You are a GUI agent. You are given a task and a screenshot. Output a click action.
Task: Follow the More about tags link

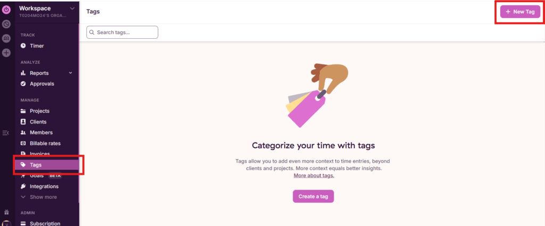click(x=314, y=175)
